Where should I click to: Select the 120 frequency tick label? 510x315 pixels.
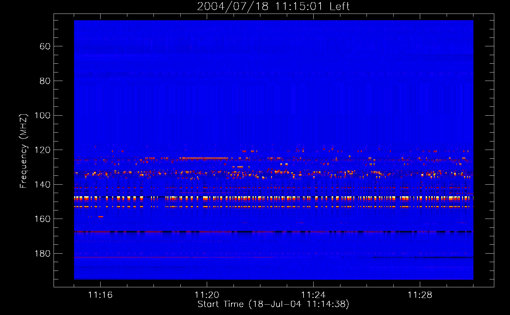click(42, 150)
